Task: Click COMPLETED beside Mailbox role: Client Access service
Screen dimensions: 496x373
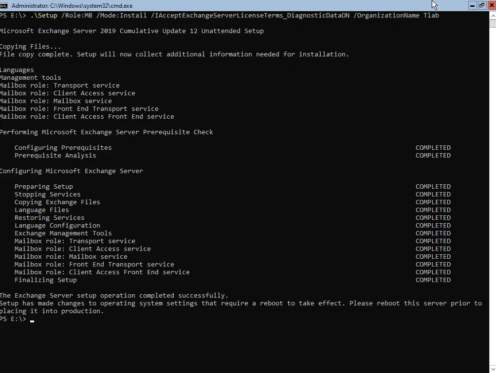Action: pyautogui.click(x=433, y=249)
